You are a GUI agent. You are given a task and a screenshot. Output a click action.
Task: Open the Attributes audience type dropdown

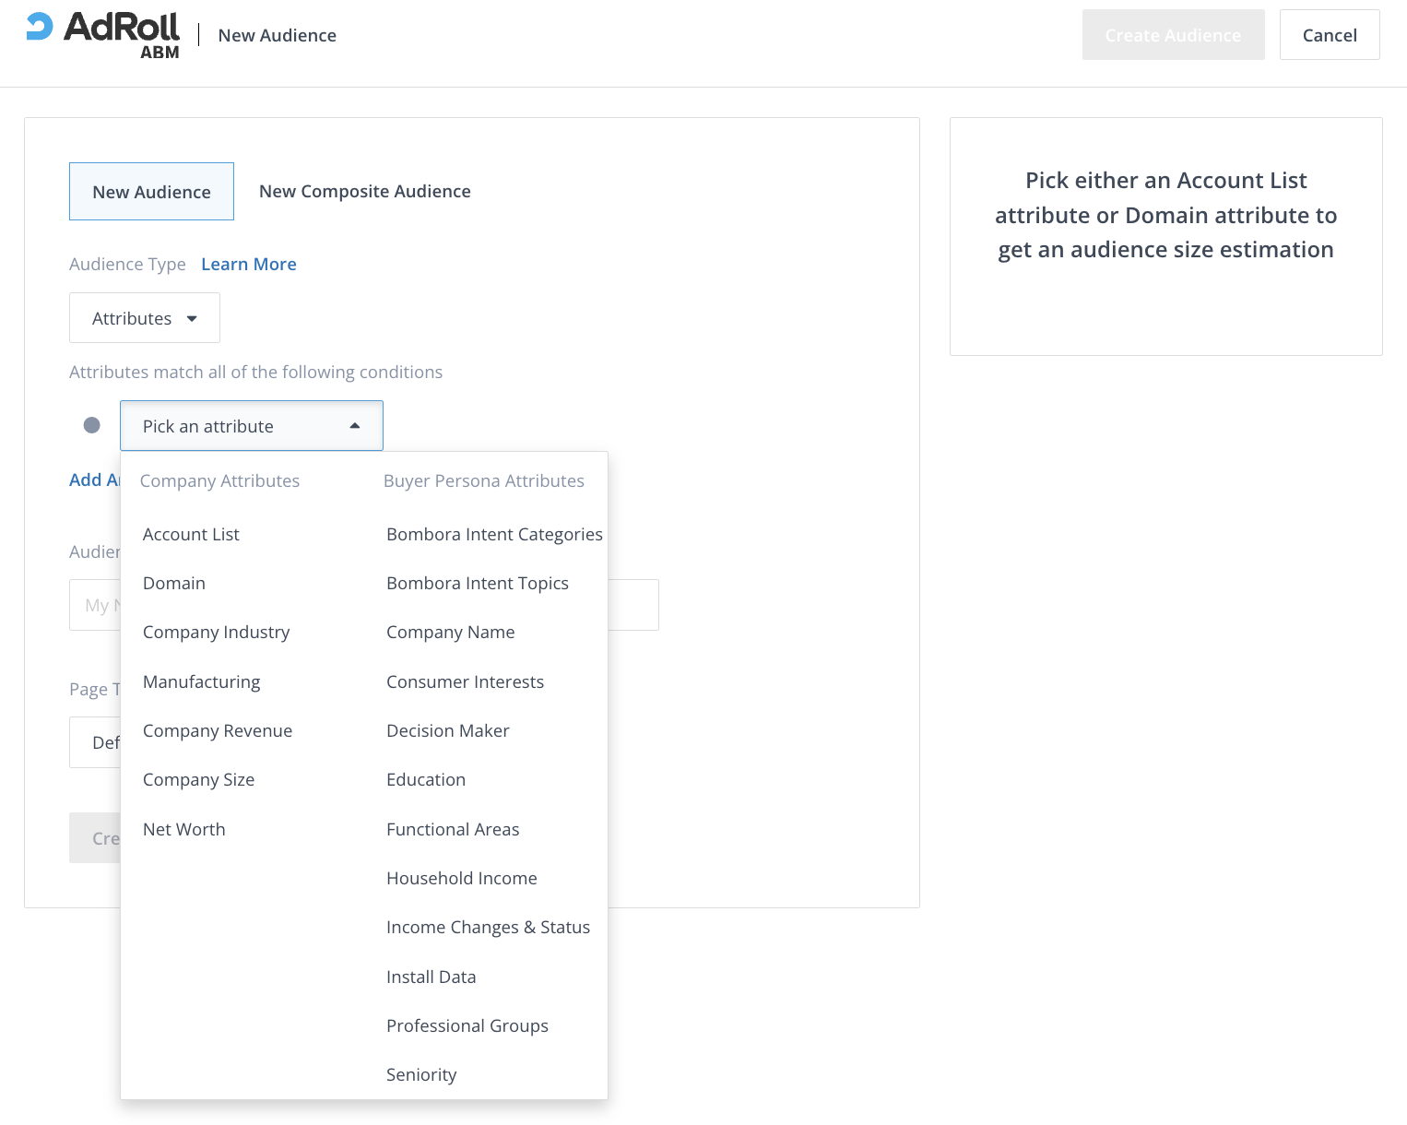[145, 318]
